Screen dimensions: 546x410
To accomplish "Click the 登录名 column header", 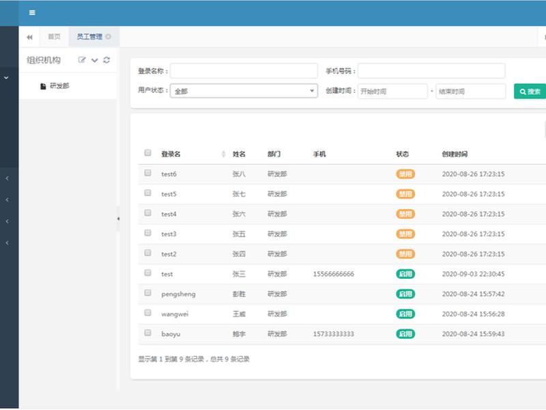I will tap(171, 154).
